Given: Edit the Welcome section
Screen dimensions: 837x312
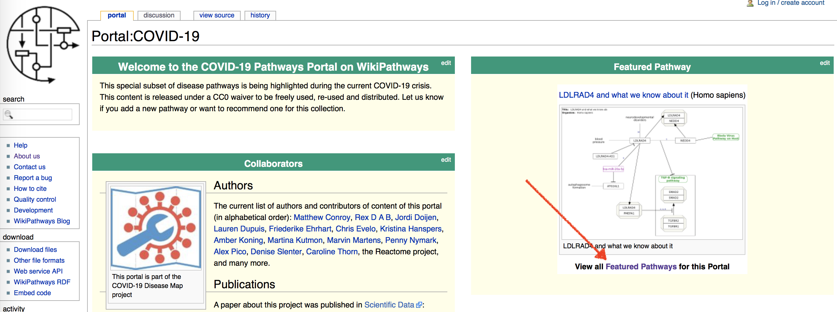Looking at the screenshot, I should click(x=446, y=63).
